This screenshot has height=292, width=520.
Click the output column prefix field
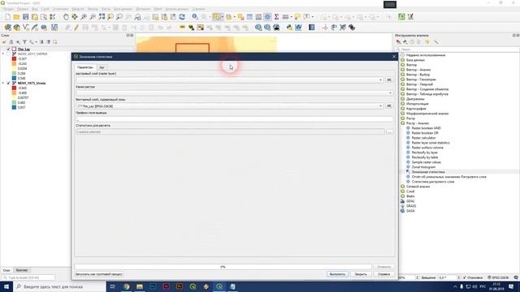[235, 118]
